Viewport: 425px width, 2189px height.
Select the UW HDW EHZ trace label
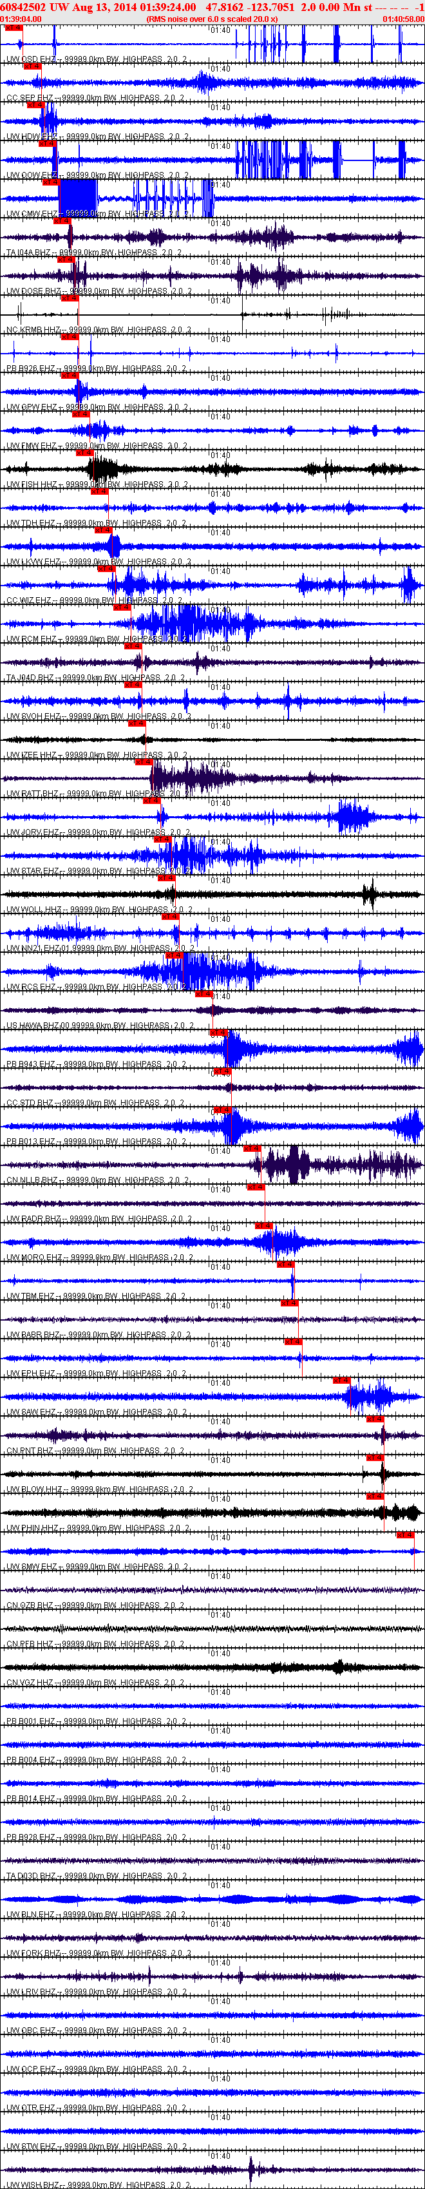coord(97,137)
